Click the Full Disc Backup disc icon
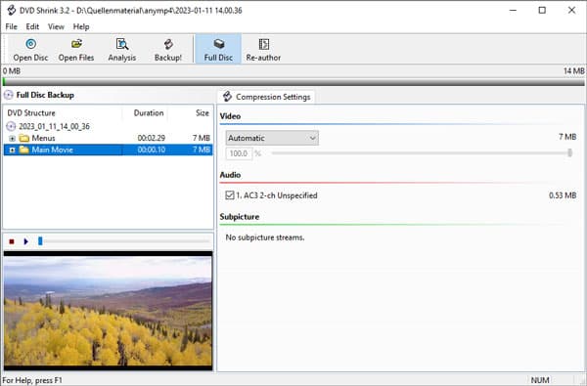587x386 pixels. tap(8, 95)
